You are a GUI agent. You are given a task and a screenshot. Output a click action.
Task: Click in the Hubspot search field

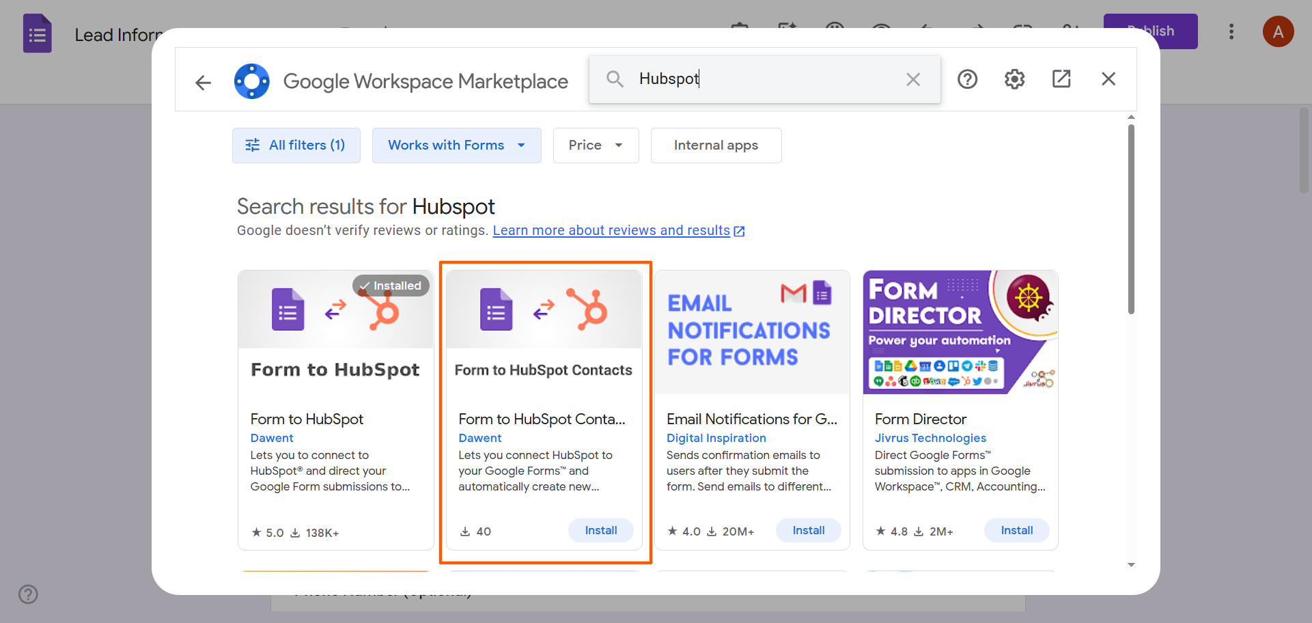tap(765, 79)
